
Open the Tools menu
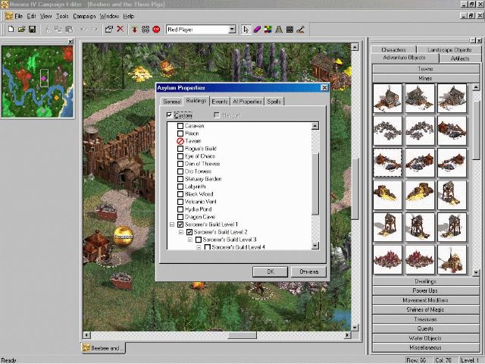pyautogui.click(x=62, y=16)
